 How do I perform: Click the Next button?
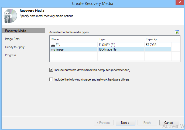coord(125,122)
